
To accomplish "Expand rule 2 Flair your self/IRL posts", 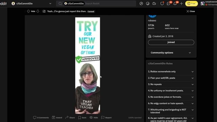I will click(x=171, y=78).
